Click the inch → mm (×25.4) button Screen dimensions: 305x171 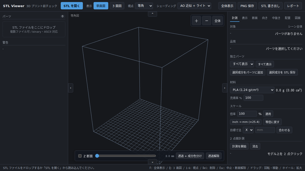click(246, 122)
